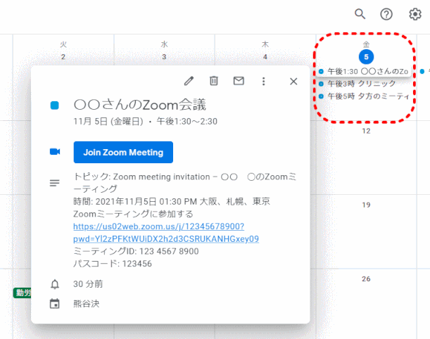Viewport: 430px width, 339px height.
Task: Click date 3 under 水
Action: pyautogui.click(x=164, y=57)
